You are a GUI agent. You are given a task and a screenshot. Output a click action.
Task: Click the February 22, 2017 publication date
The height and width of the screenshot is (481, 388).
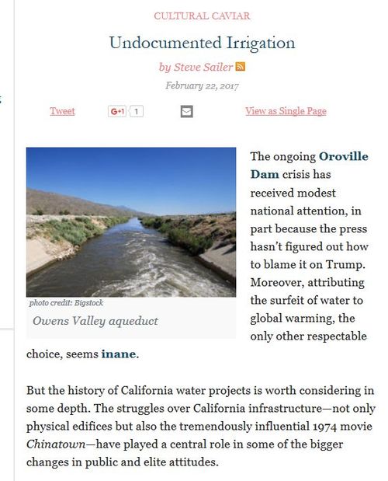[202, 85]
